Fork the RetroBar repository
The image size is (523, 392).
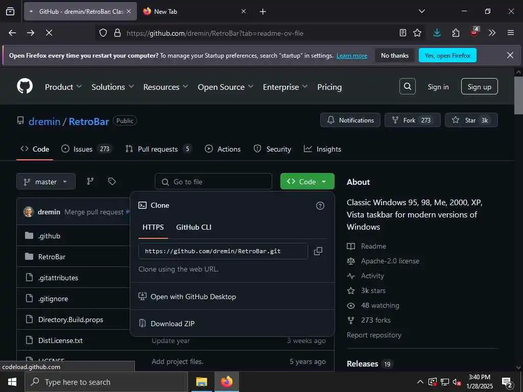tap(412, 120)
